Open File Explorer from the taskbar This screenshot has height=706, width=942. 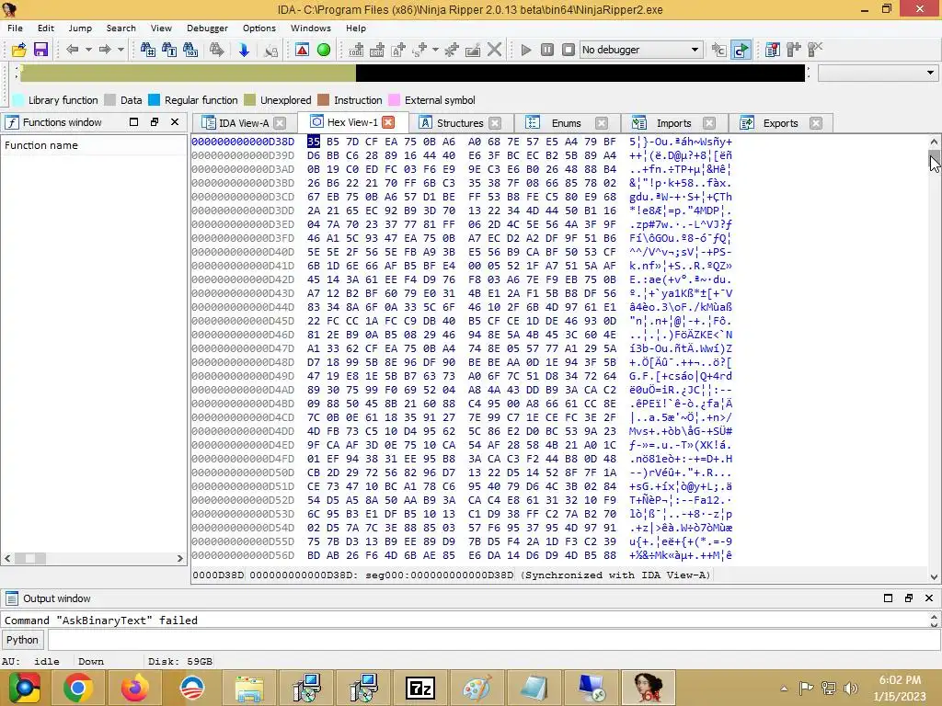tap(249, 688)
